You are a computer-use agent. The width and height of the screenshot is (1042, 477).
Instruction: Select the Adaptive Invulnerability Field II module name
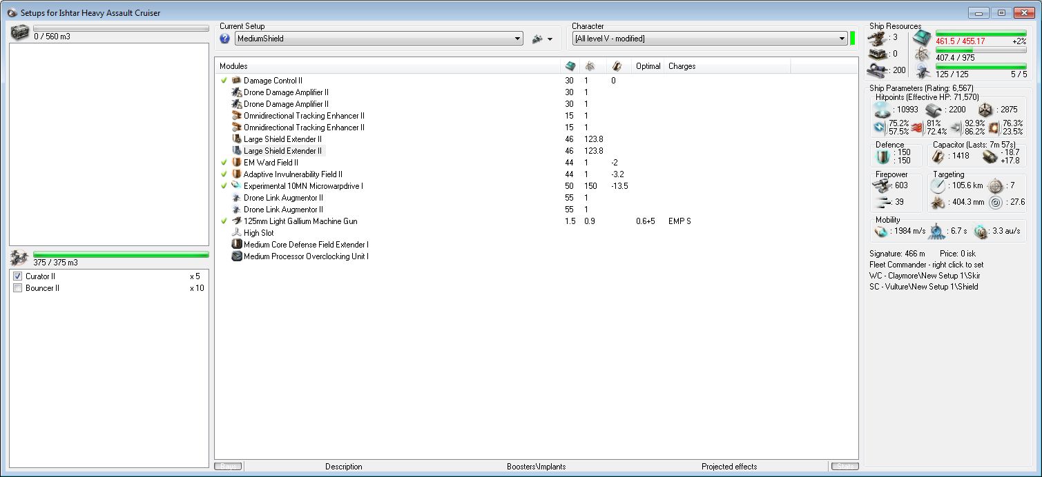click(293, 174)
